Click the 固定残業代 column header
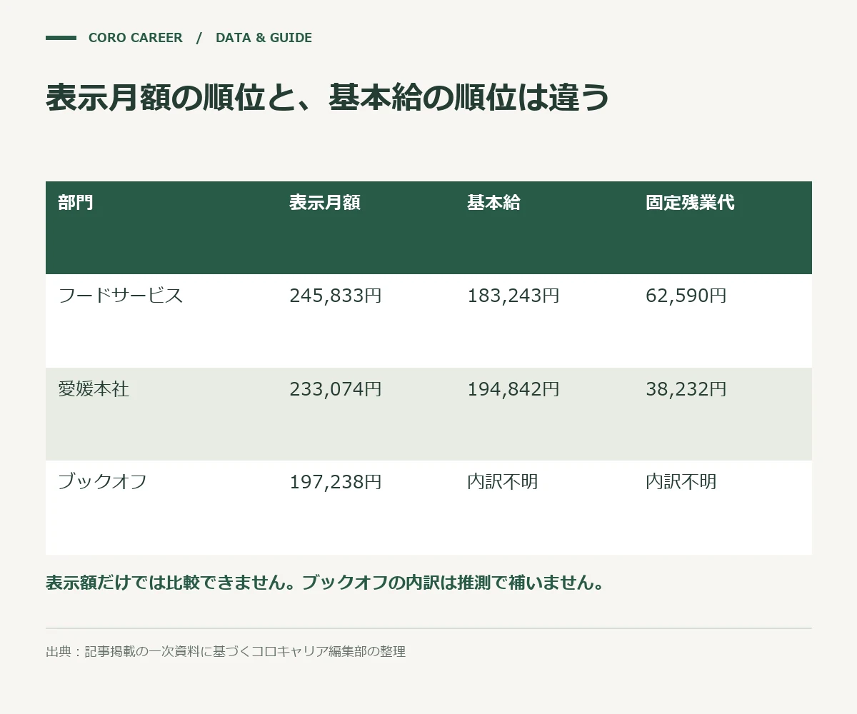Screen dimensions: 857x714 [x=690, y=203]
